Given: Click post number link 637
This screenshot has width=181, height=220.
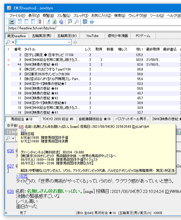Looking at the screenshot, I should click(11, 166).
